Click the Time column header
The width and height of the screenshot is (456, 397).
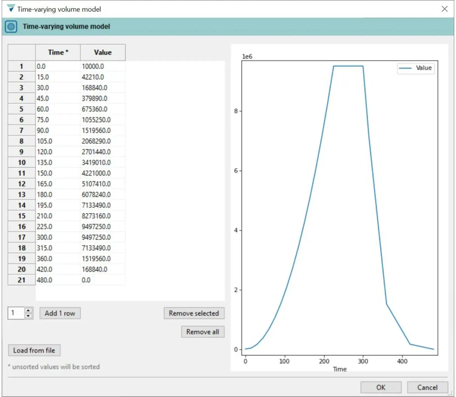(x=58, y=52)
